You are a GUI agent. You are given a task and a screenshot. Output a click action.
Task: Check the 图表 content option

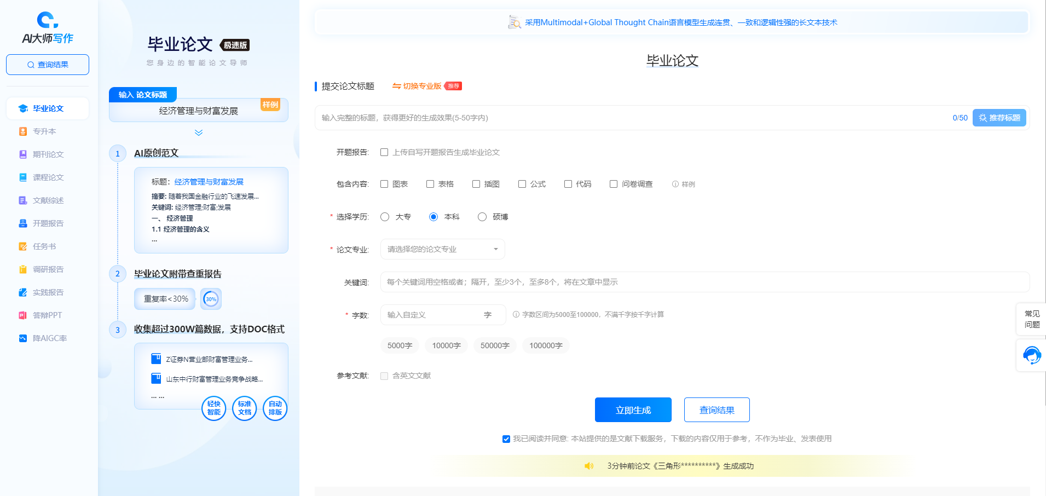click(x=384, y=183)
